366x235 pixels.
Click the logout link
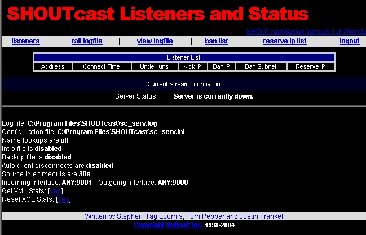point(350,41)
